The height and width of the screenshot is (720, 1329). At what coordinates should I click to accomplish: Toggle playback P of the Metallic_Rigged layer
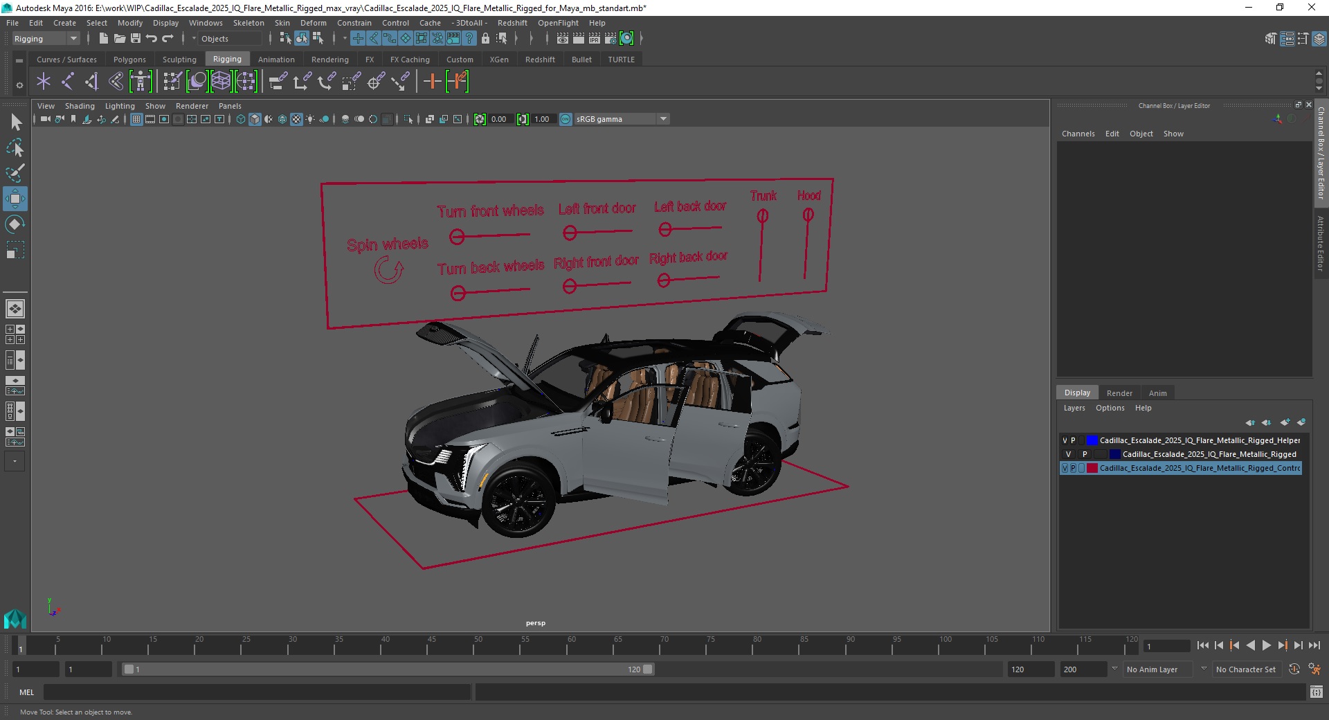pyautogui.click(x=1085, y=454)
